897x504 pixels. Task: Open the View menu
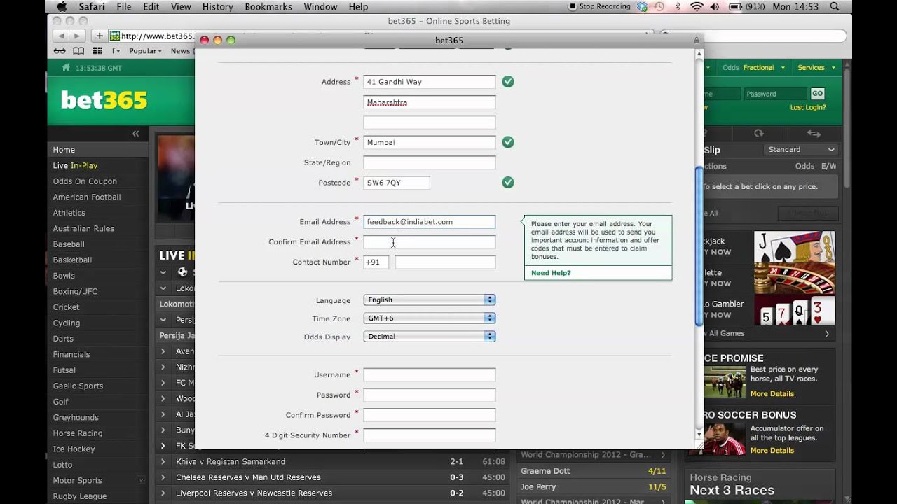click(x=181, y=7)
